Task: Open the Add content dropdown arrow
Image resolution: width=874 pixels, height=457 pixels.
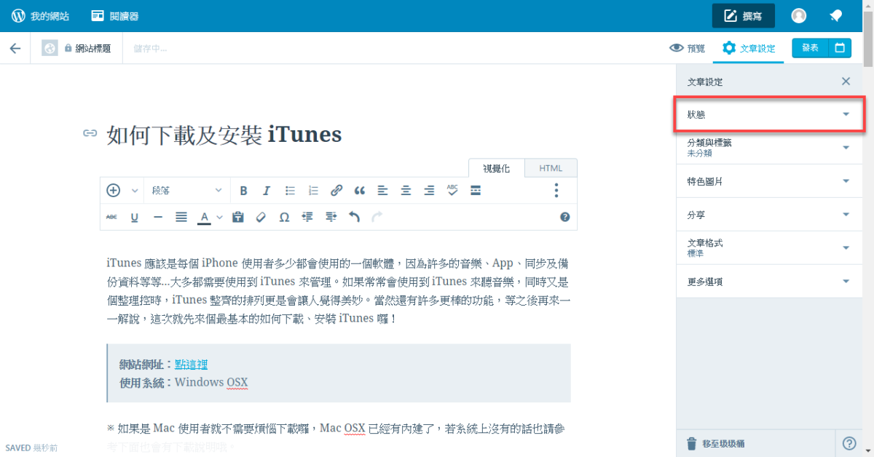Action: [135, 191]
